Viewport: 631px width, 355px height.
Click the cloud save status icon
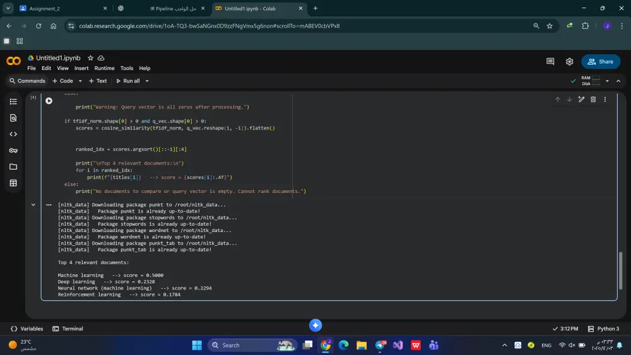[x=101, y=58]
